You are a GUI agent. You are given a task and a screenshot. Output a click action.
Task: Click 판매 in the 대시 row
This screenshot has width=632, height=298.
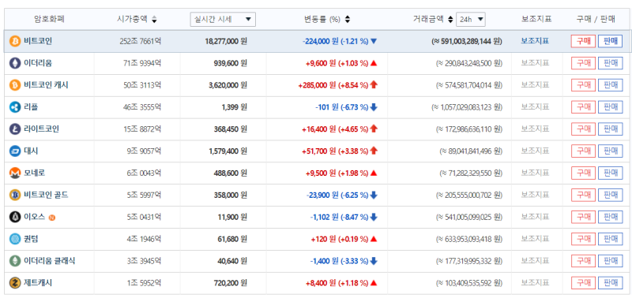(x=610, y=151)
